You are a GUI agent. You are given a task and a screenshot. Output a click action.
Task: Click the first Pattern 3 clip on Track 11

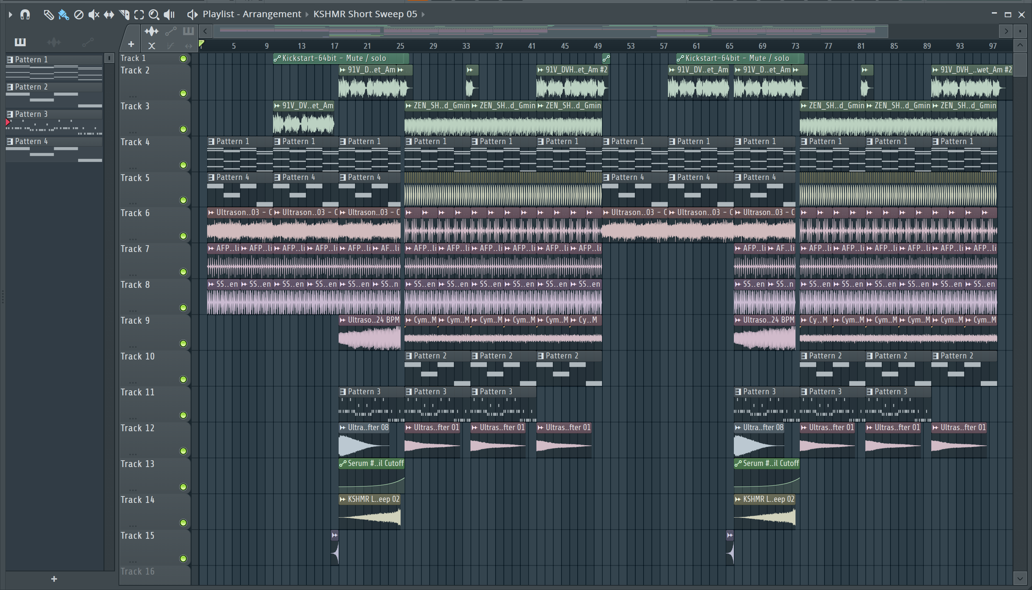pyautogui.click(x=371, y=404)
